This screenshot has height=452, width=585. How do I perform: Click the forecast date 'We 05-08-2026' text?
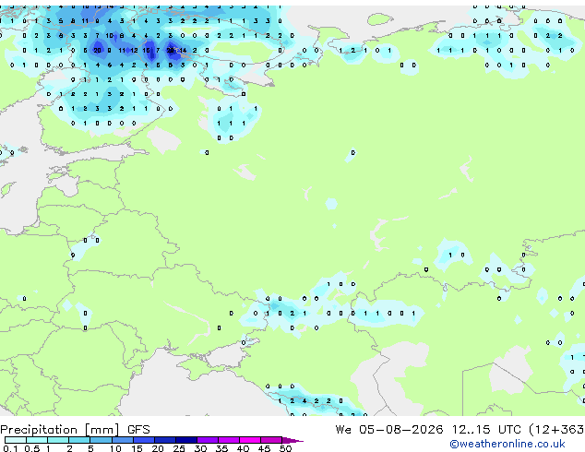click(389, 430)
